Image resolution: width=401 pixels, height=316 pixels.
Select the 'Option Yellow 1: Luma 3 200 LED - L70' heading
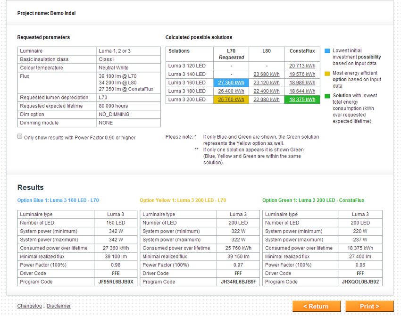[x=183, y=200]
